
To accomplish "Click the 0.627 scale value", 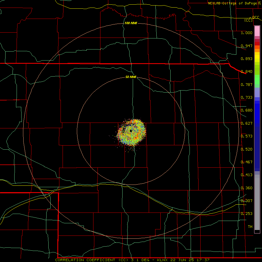I will (x=247, y=123).
